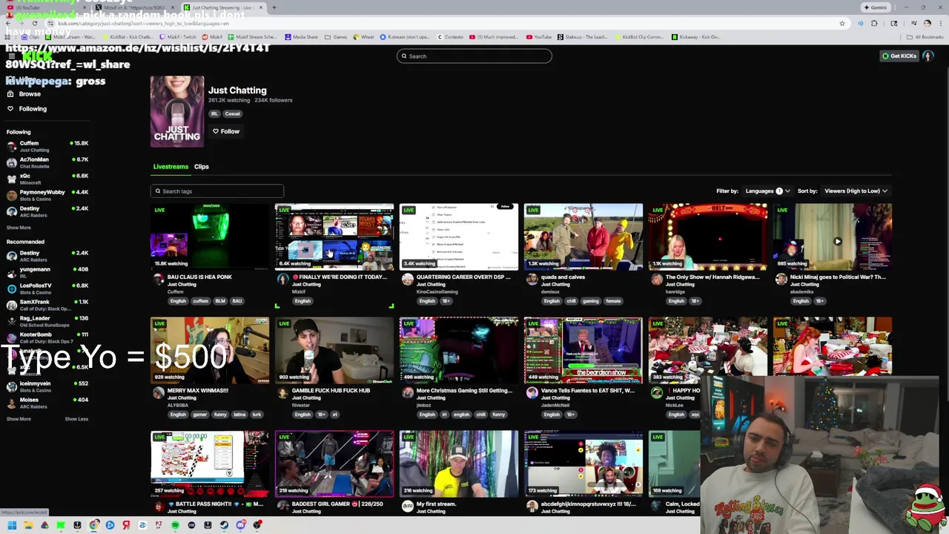Open Ac7ionMan channel in sidebar
Screen dimensions: 949x534
tap(47, 162)
